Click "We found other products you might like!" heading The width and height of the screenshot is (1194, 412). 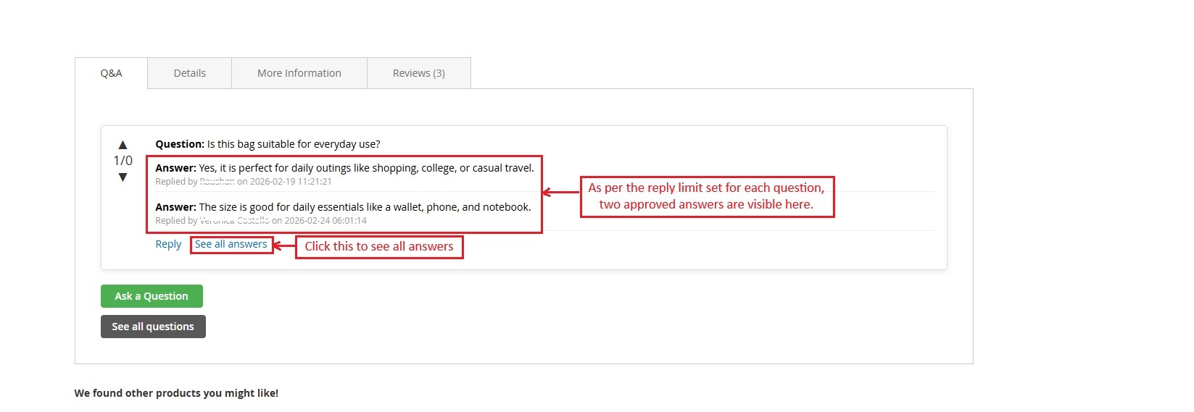click(176, 393)
